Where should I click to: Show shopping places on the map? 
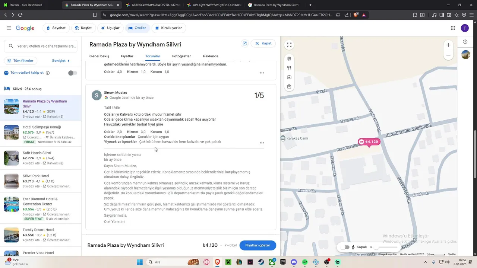[x=289, y=86]
